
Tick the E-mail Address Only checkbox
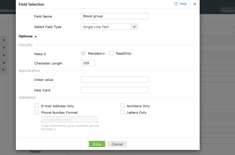[36, 106]
